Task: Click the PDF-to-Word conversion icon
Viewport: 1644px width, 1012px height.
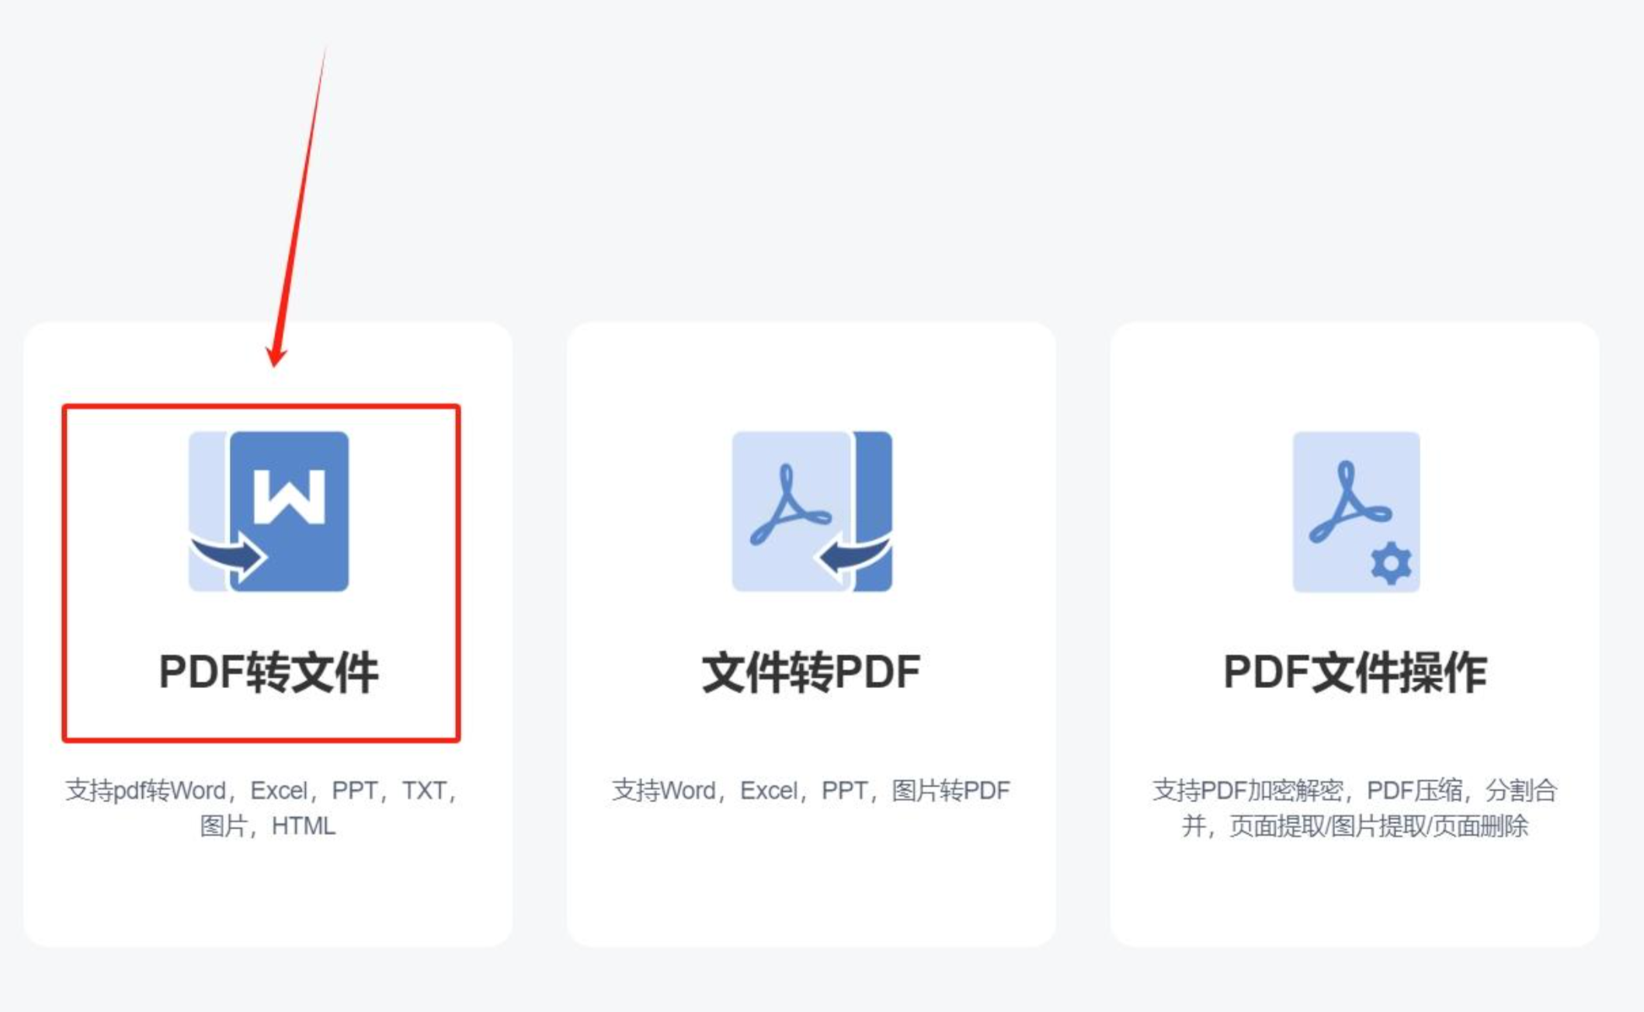Action: click(x=269, y=511)
